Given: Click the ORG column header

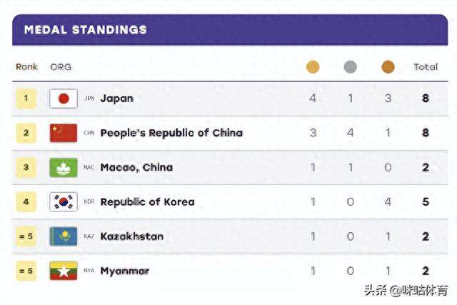Looking at the screenshot, I should coord(61,67).
